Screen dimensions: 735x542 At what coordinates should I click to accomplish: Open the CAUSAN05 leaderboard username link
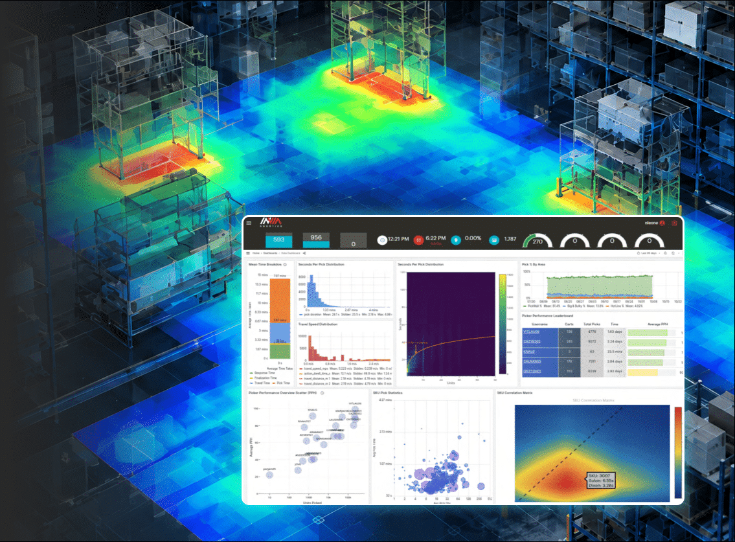[x=532, y=361]
